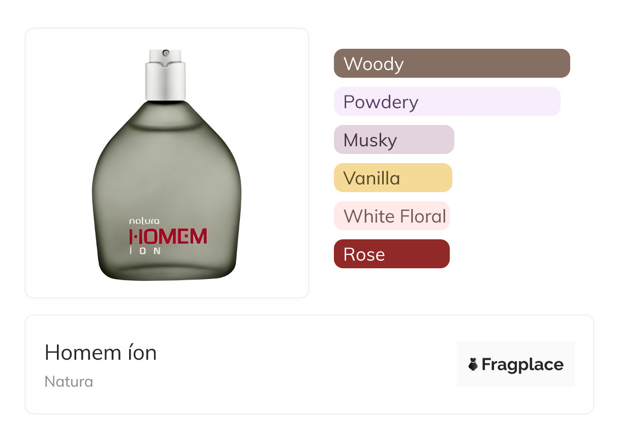
Task: Click the red HOMEM lettering on the bottle
Action: (168, 236)
